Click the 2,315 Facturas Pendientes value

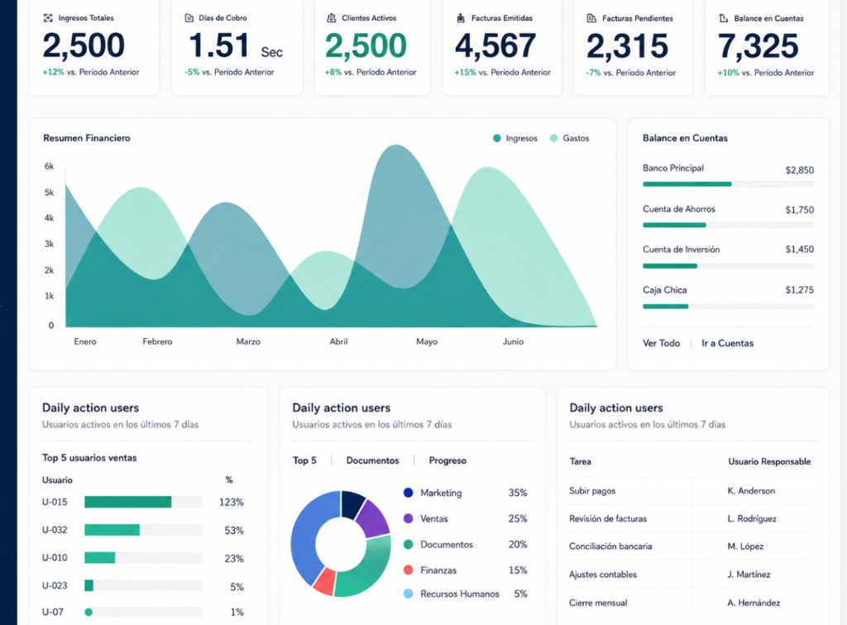627,46
